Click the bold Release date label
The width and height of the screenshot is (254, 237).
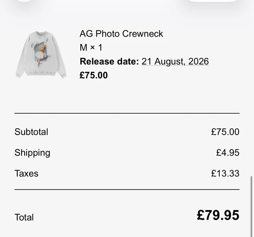(x=109, y=61)
